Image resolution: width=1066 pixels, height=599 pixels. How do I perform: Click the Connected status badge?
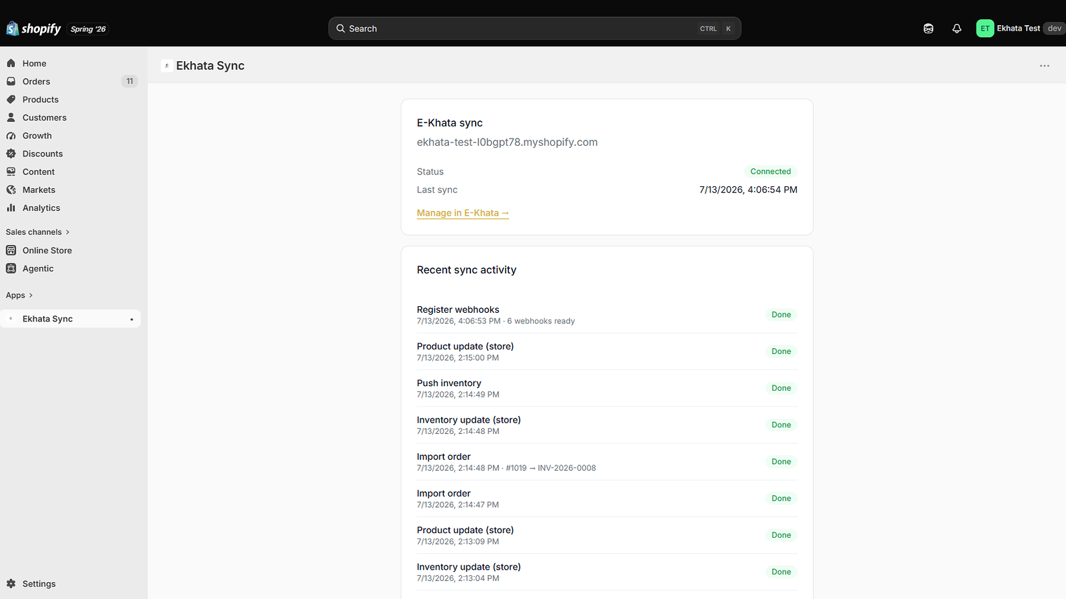[771, 171]
